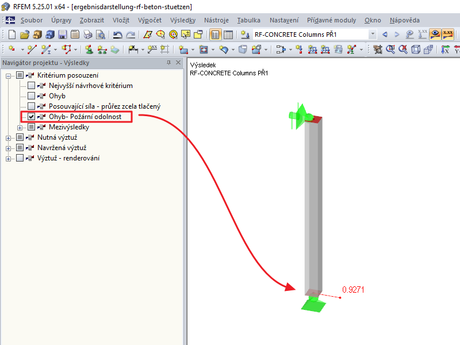
Task: Toggle the Nutná výztuž checkbox
Action: pos(20,137)
